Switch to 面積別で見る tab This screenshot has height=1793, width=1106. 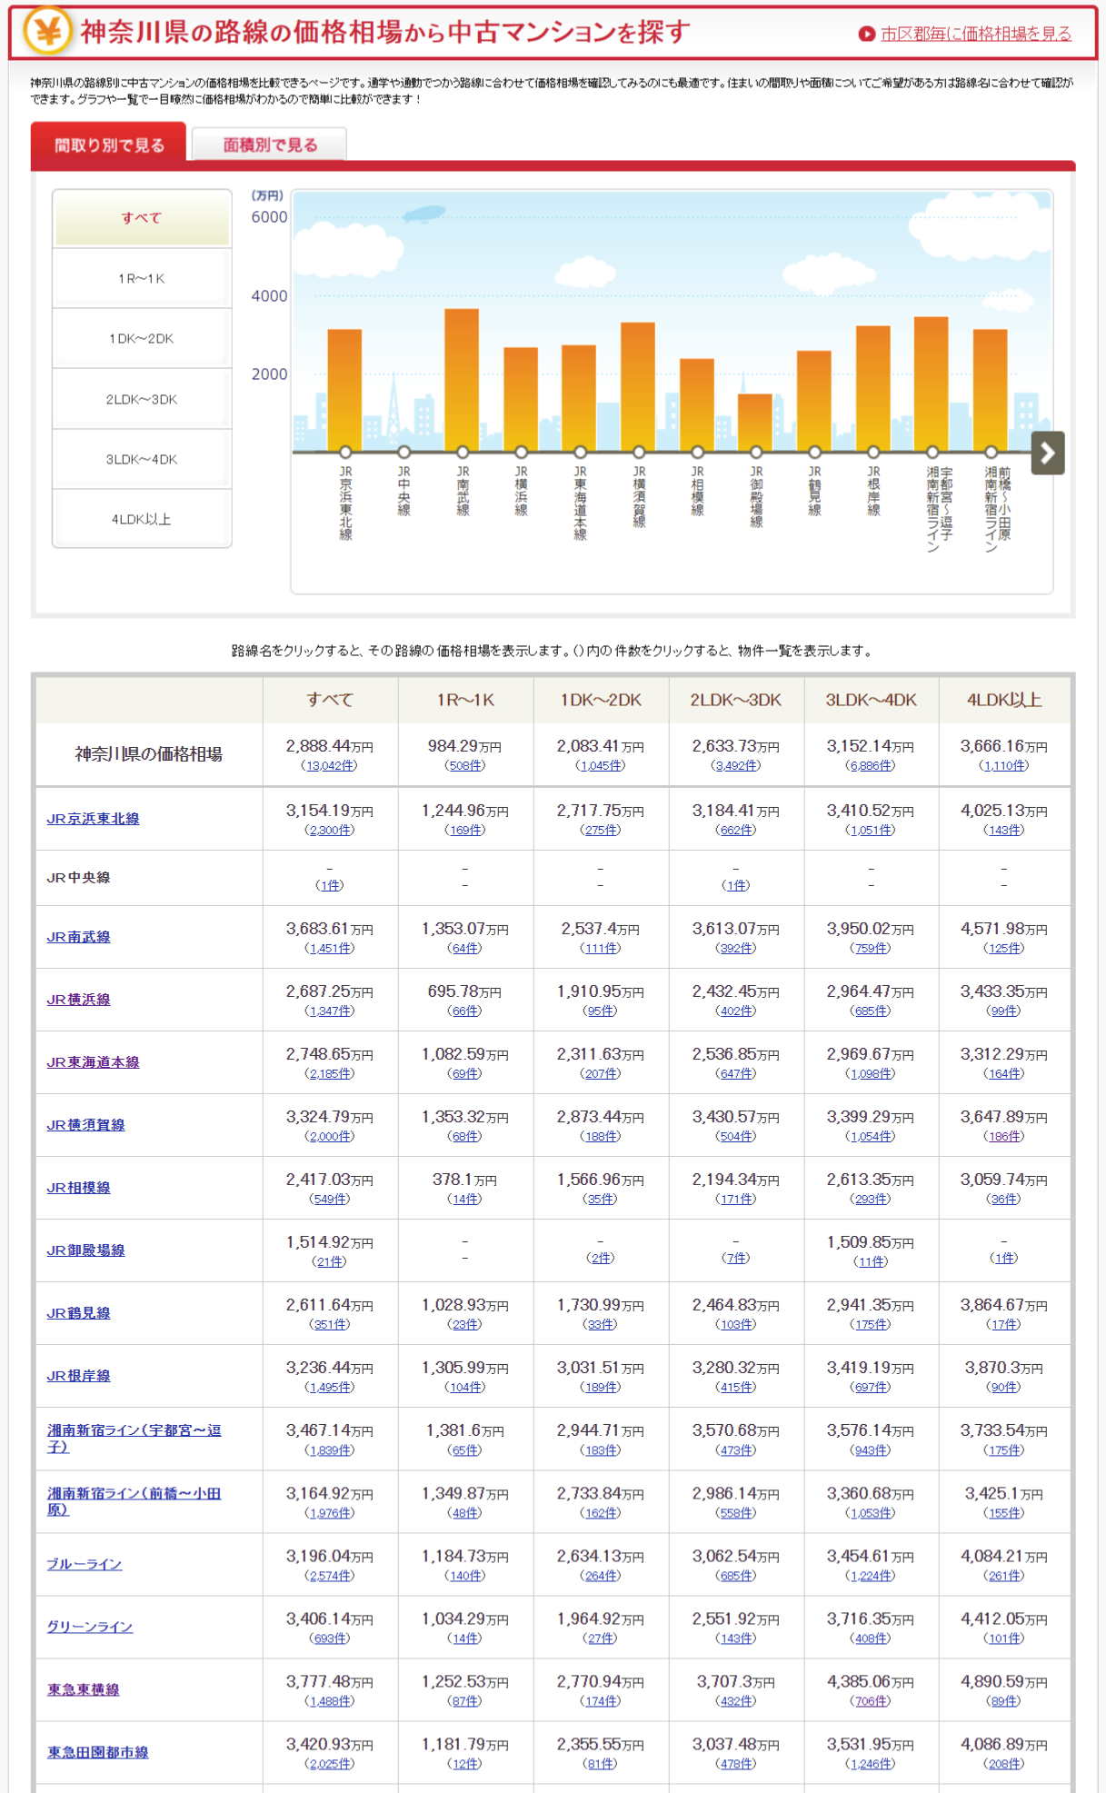(270, 144)
